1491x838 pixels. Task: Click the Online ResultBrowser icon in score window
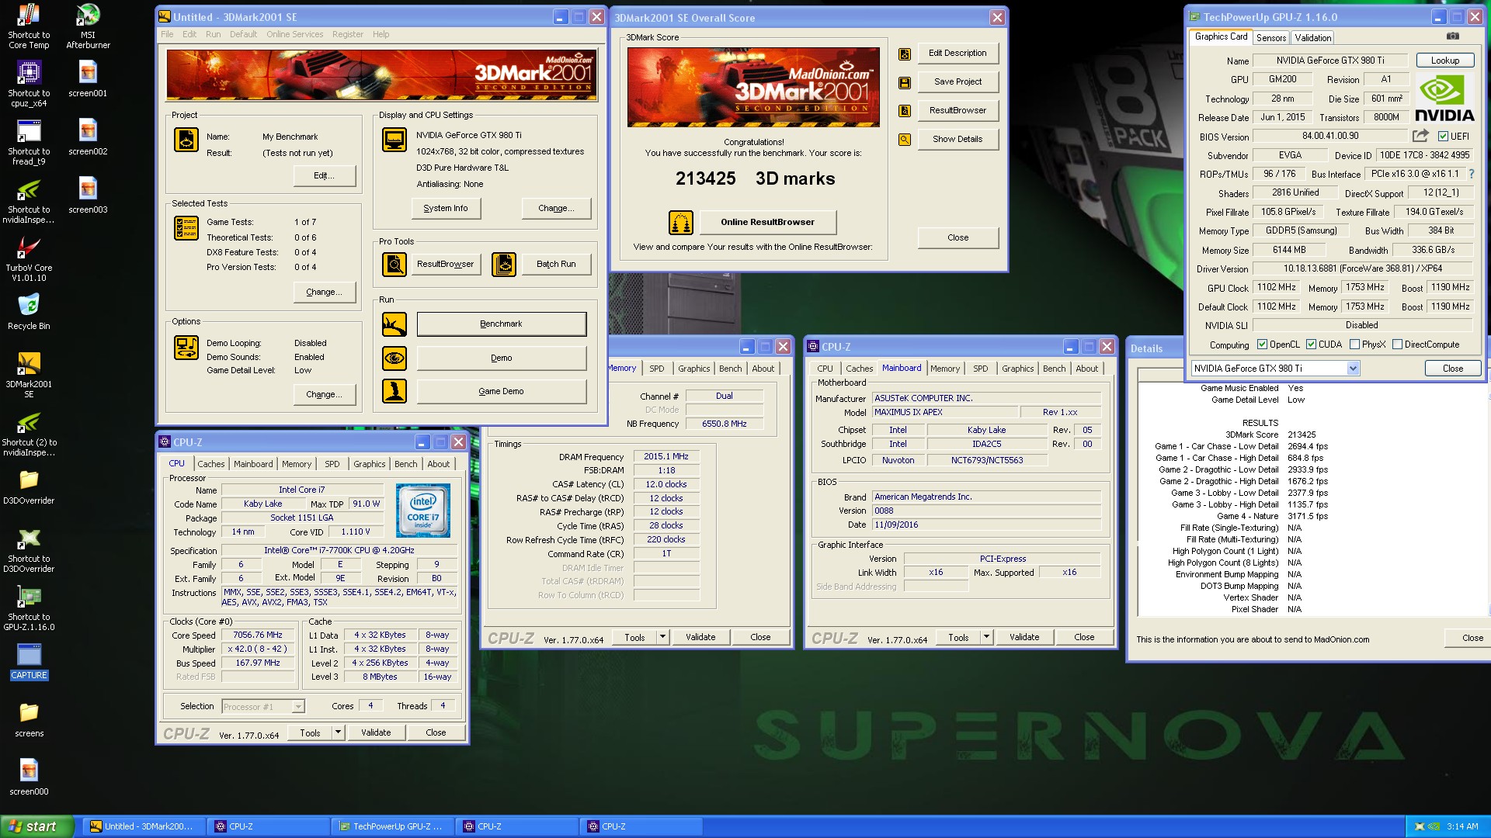pos(681,223)
